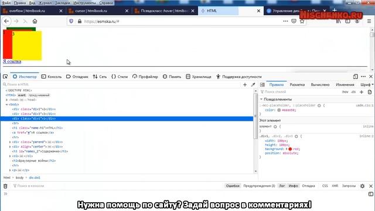This screenshot has width=375, height=211.
Task: Expand the div align center node
Action: (x=10, y=147)
